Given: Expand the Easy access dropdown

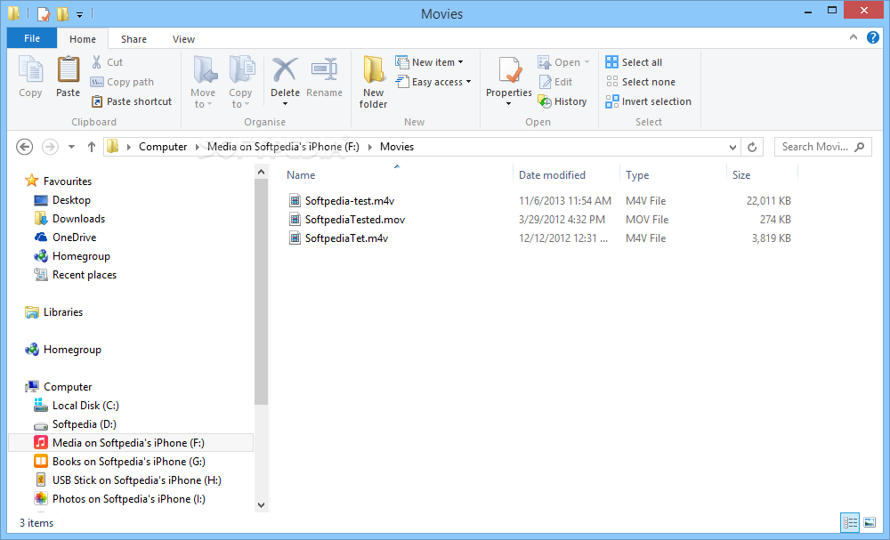Looking at the screenshot, I should point(468,82).
